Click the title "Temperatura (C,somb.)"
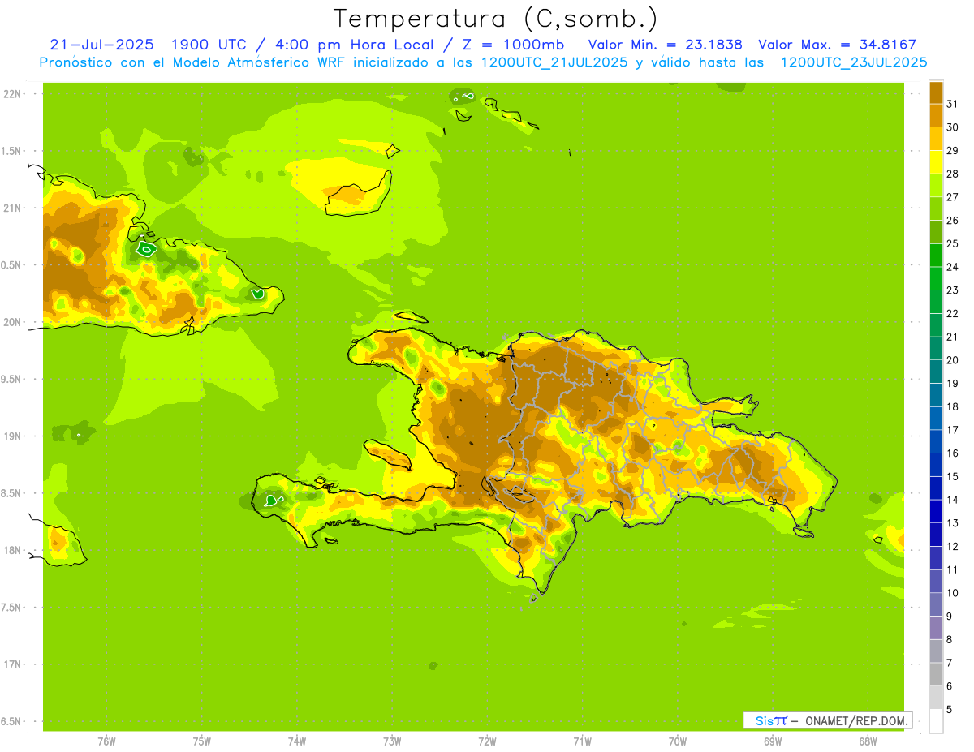This screenshot has width=974, height=752. tap(495, 19)
